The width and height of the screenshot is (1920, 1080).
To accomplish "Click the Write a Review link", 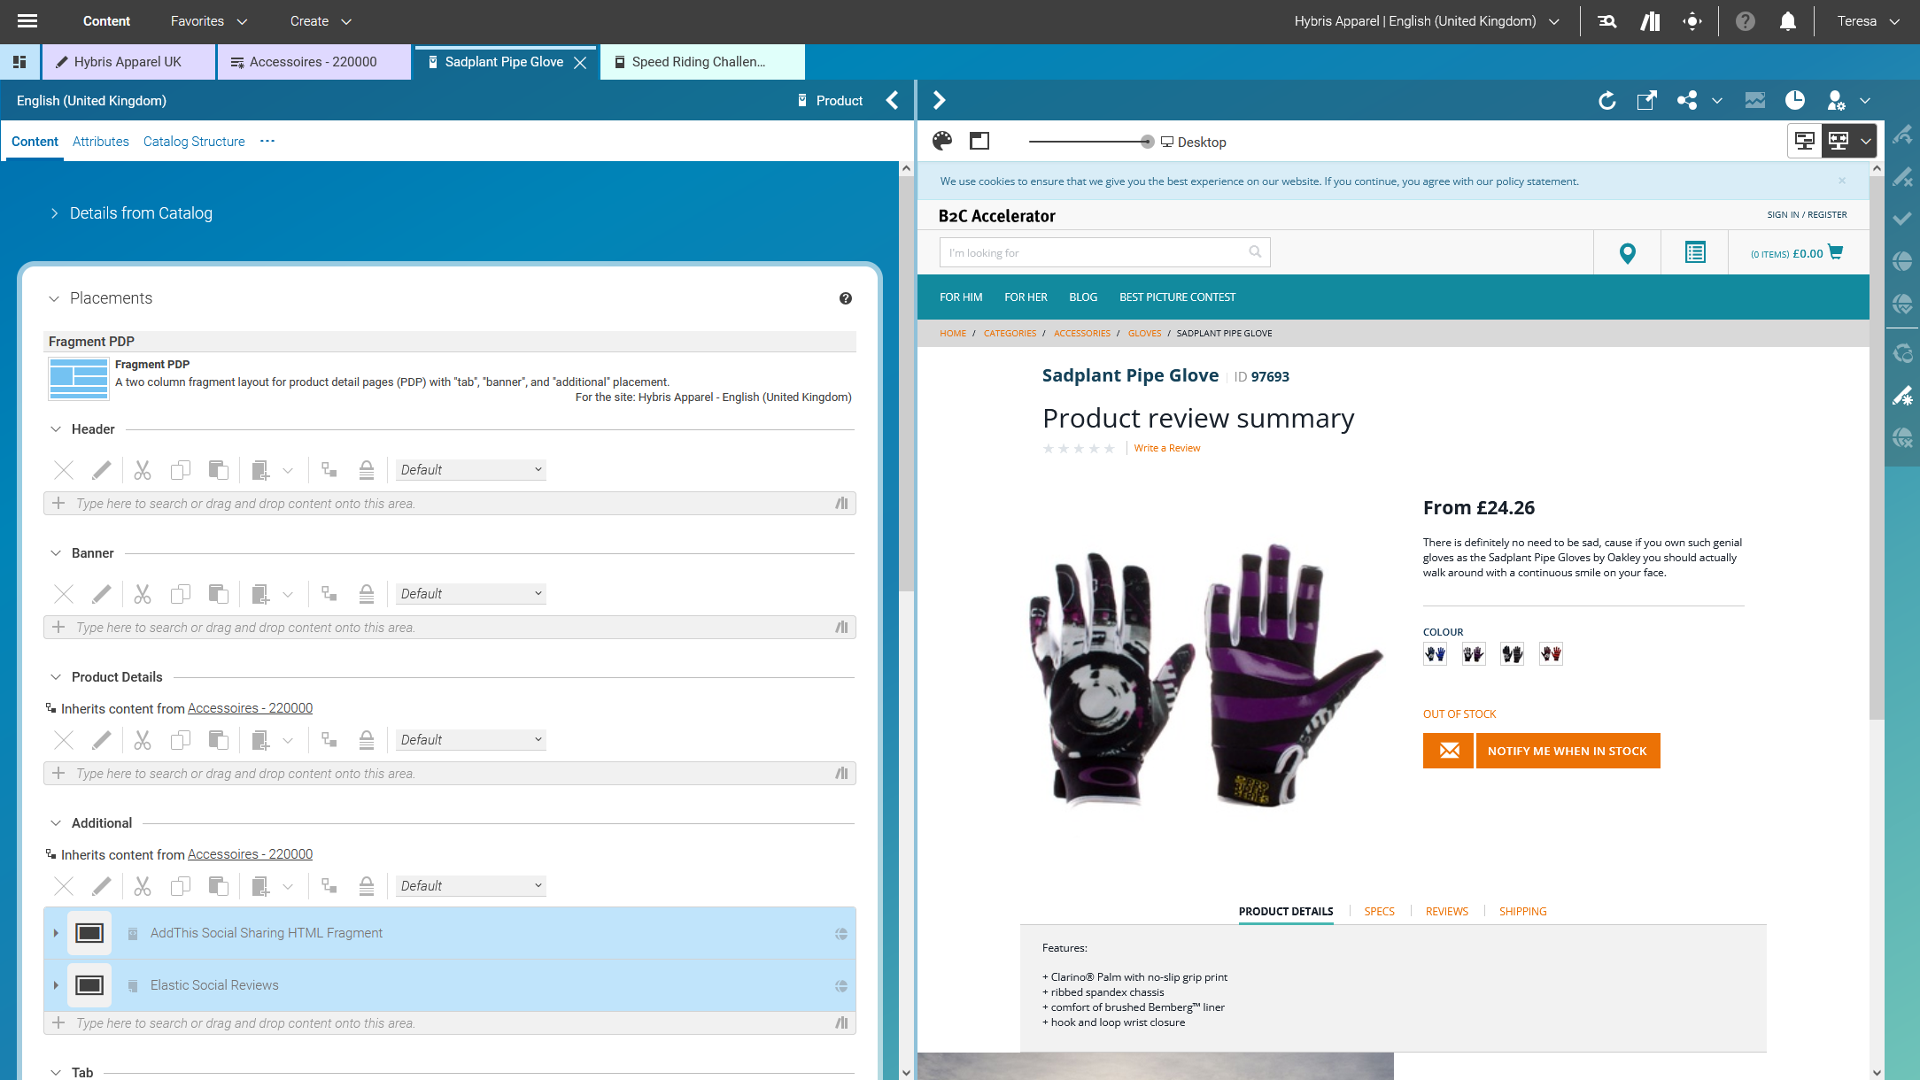I will [1167, 448].
